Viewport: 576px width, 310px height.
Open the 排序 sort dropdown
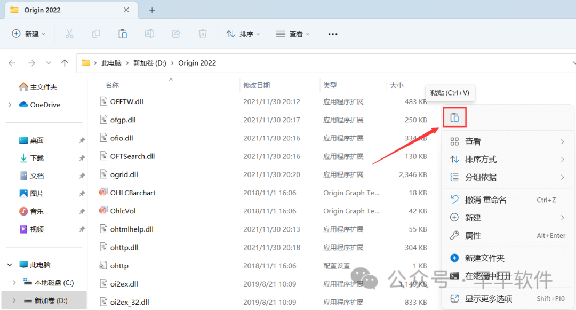[x=243, y=34]
